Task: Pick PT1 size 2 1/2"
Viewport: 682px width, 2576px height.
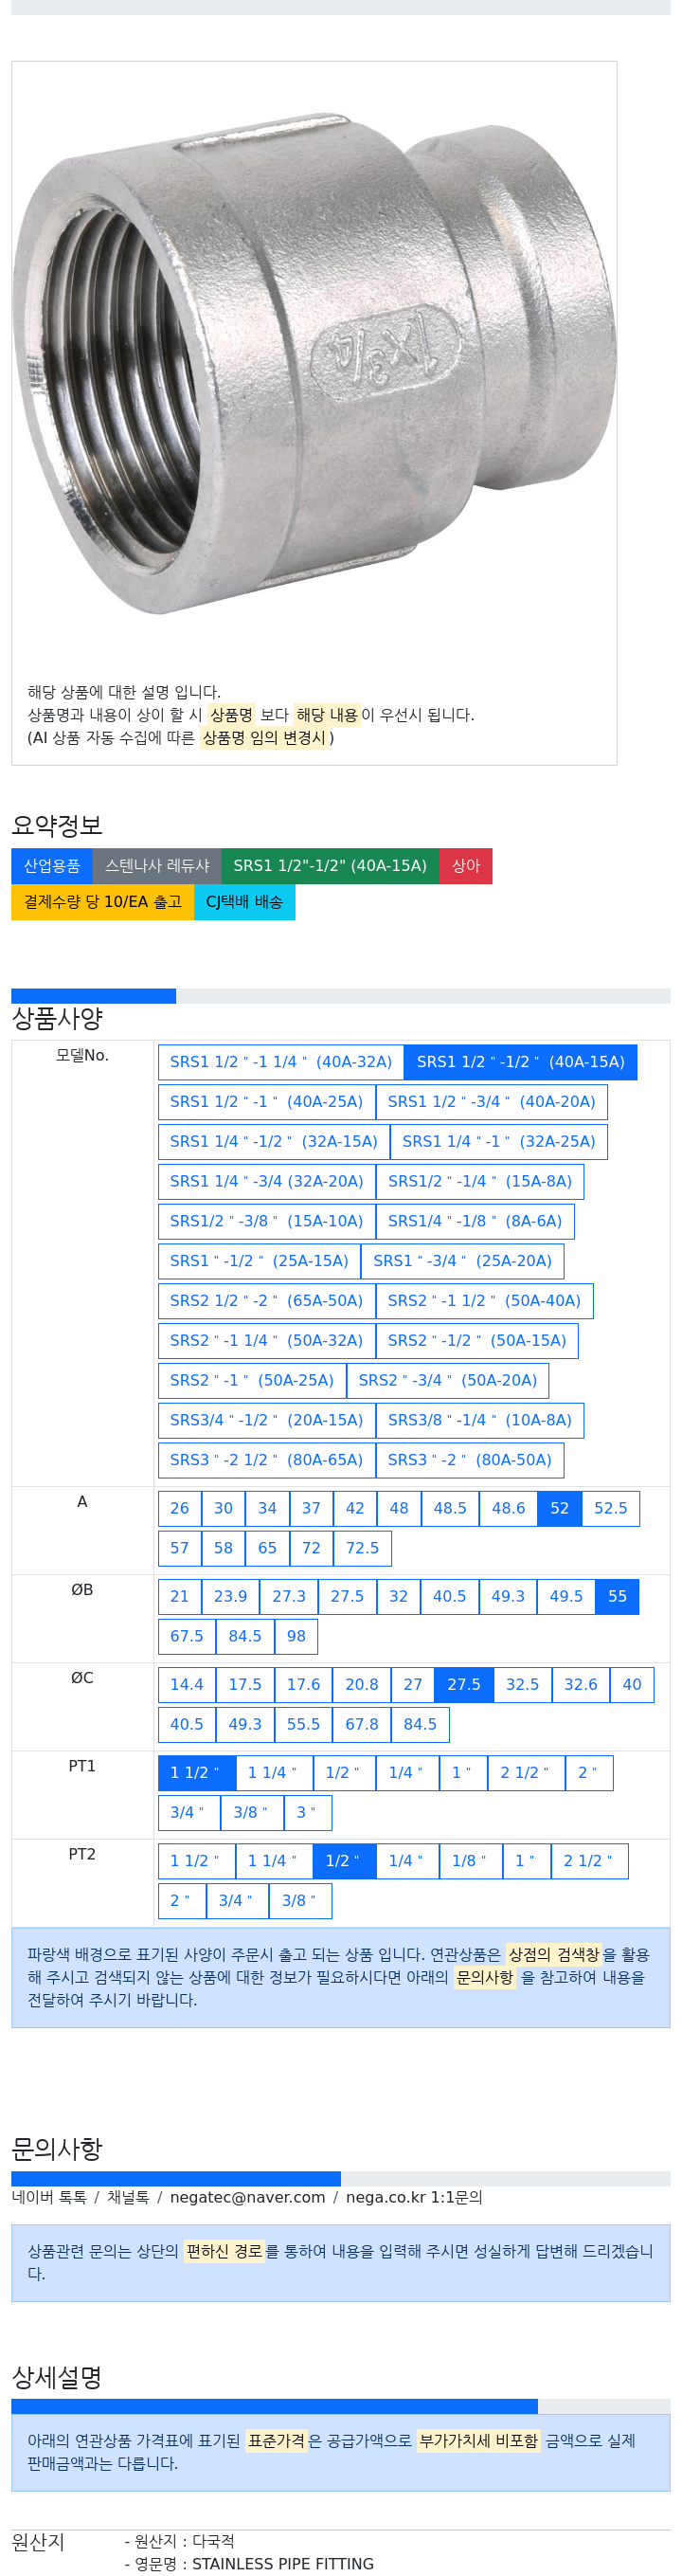Action: [x=525, y=1772]
